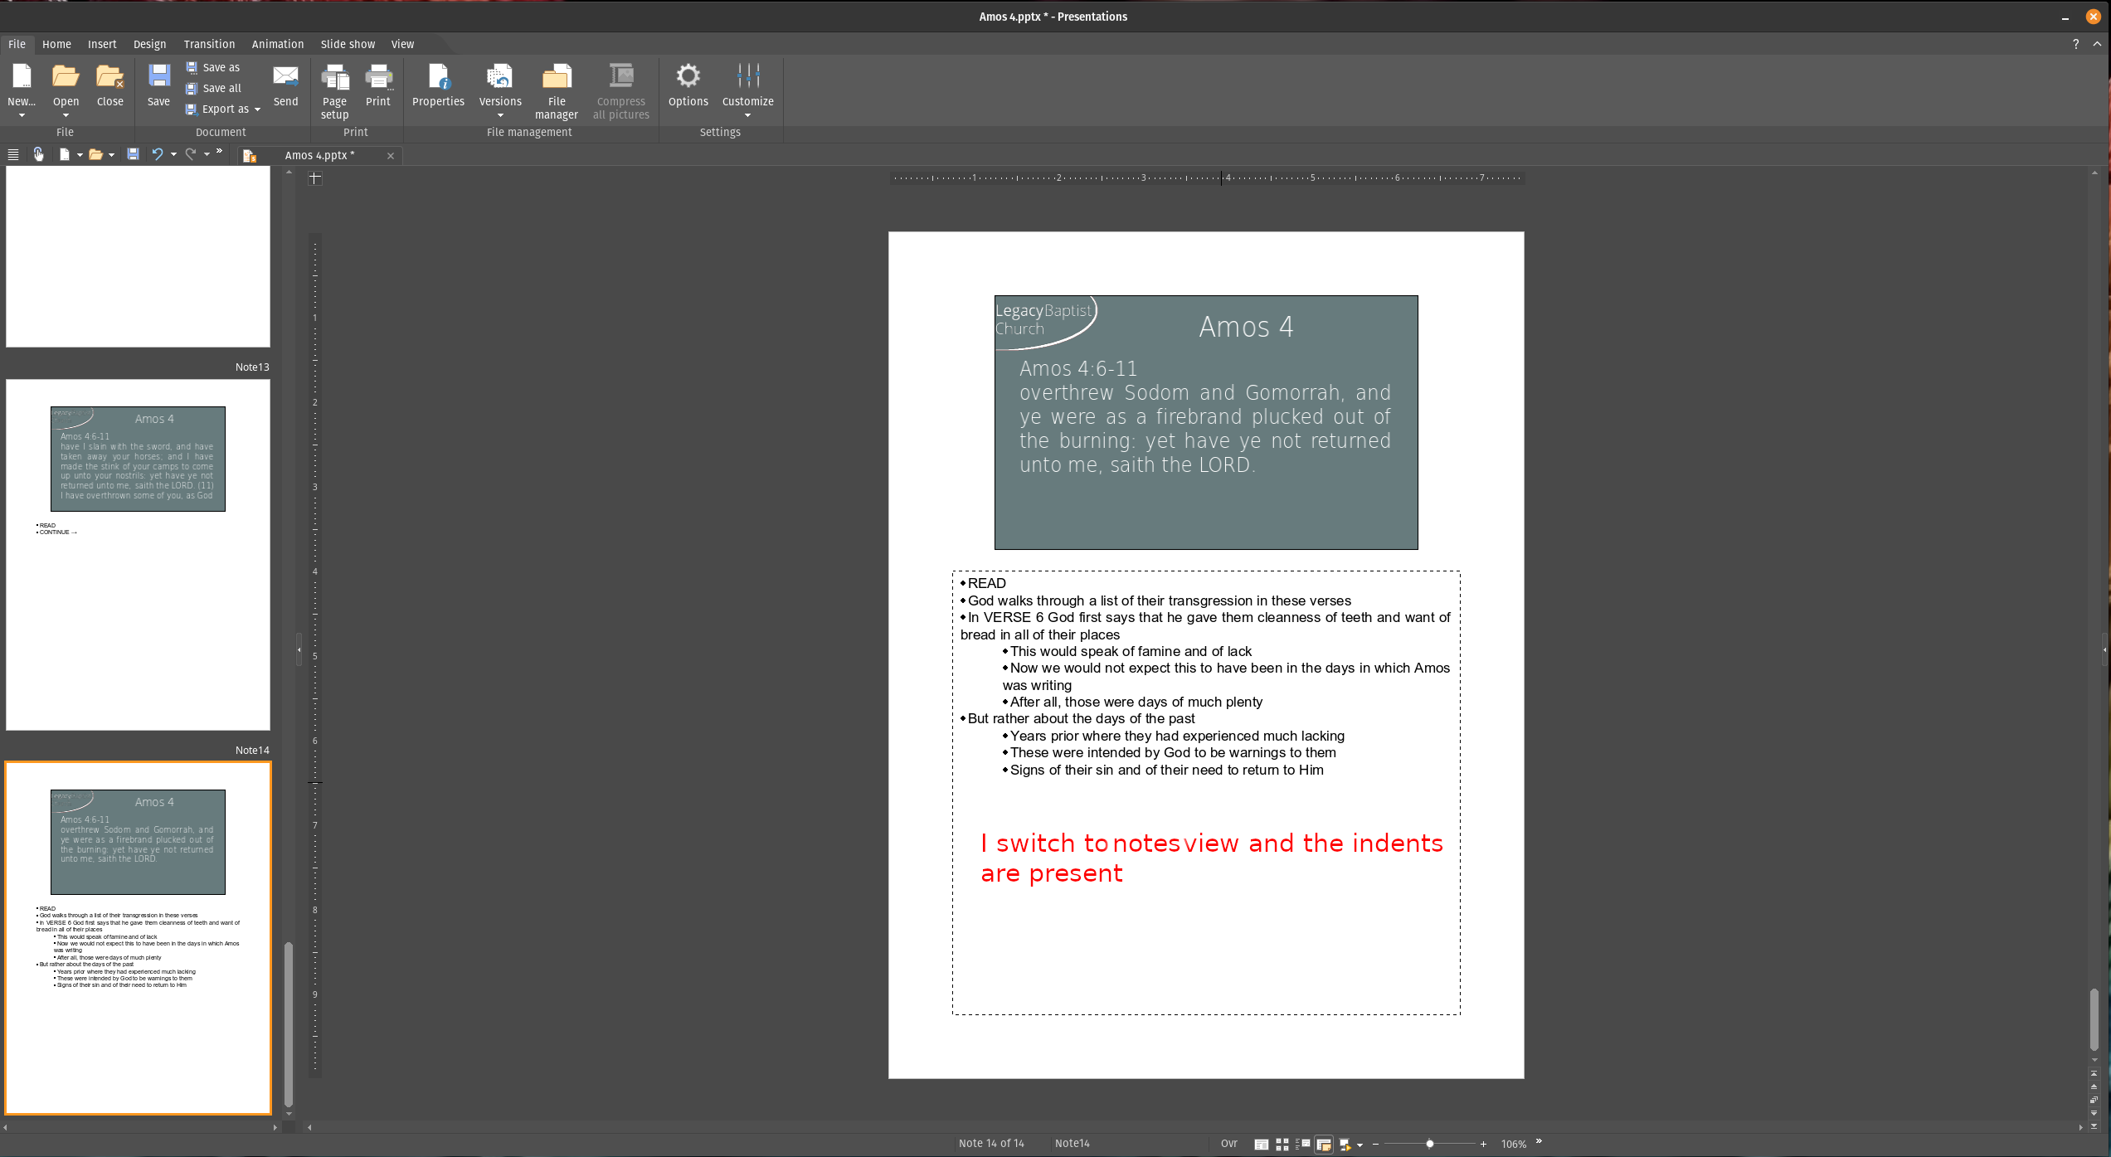Viewport: 2111px width, 1157px height.
Task: Open the Slide show ribbon tab
Action: click(x=348, y=44)
